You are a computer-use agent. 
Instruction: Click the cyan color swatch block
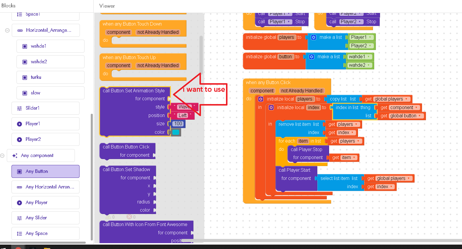pyautogui.click(x=176, y=132)
